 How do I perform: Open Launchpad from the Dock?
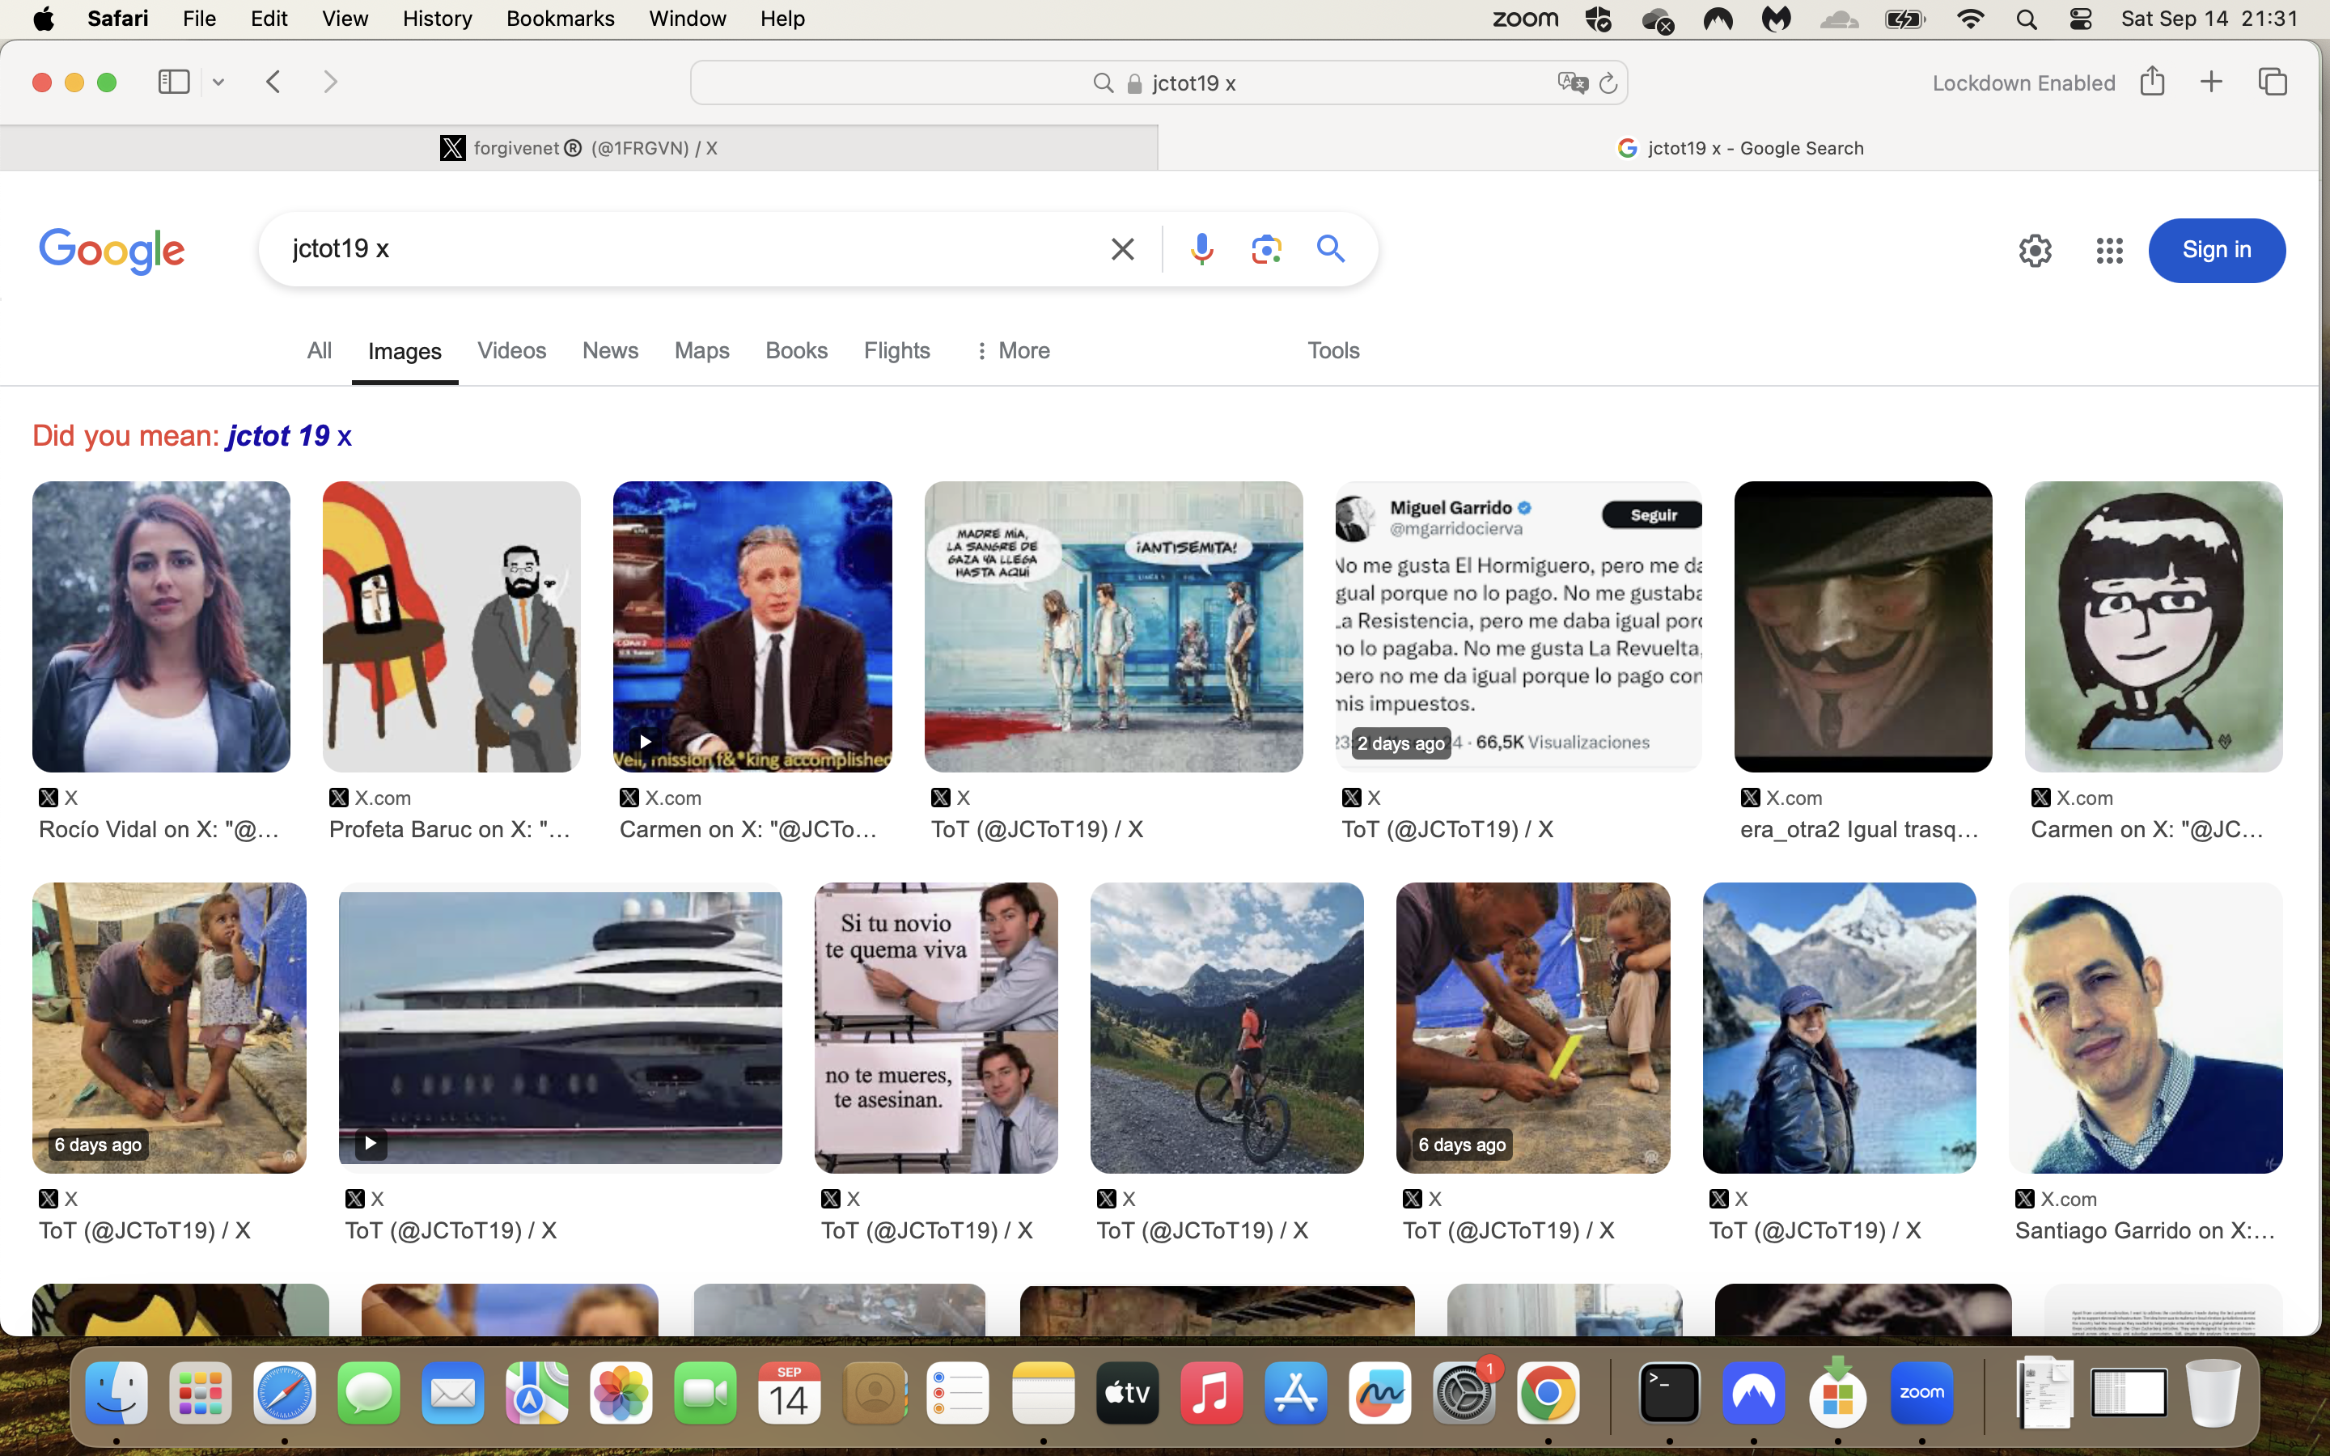201,1392
